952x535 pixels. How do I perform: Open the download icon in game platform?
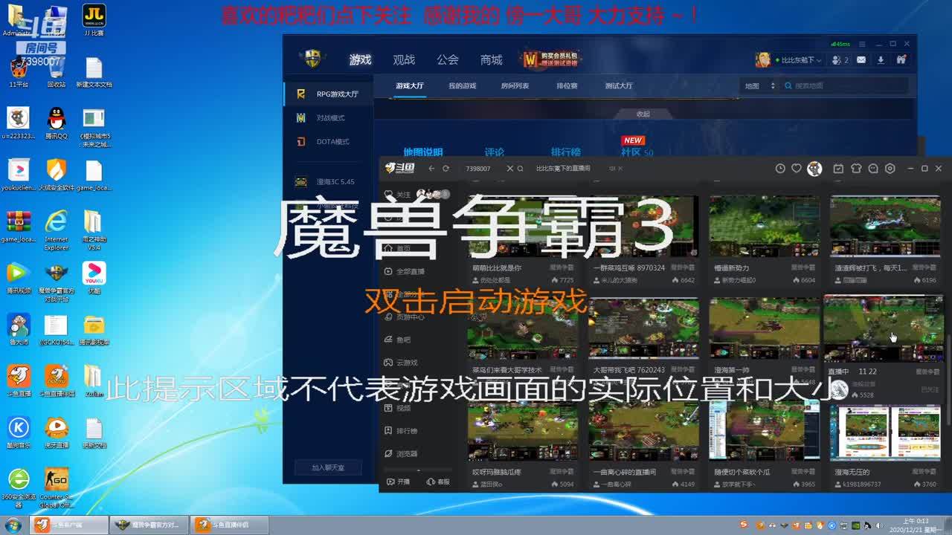881,60
